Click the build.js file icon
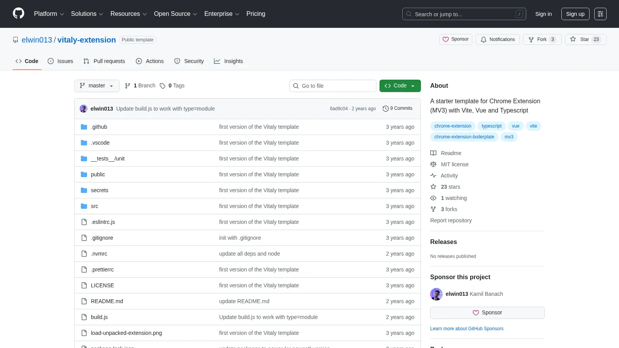This screenshot has width=619, height=348. tap(84, 317)
